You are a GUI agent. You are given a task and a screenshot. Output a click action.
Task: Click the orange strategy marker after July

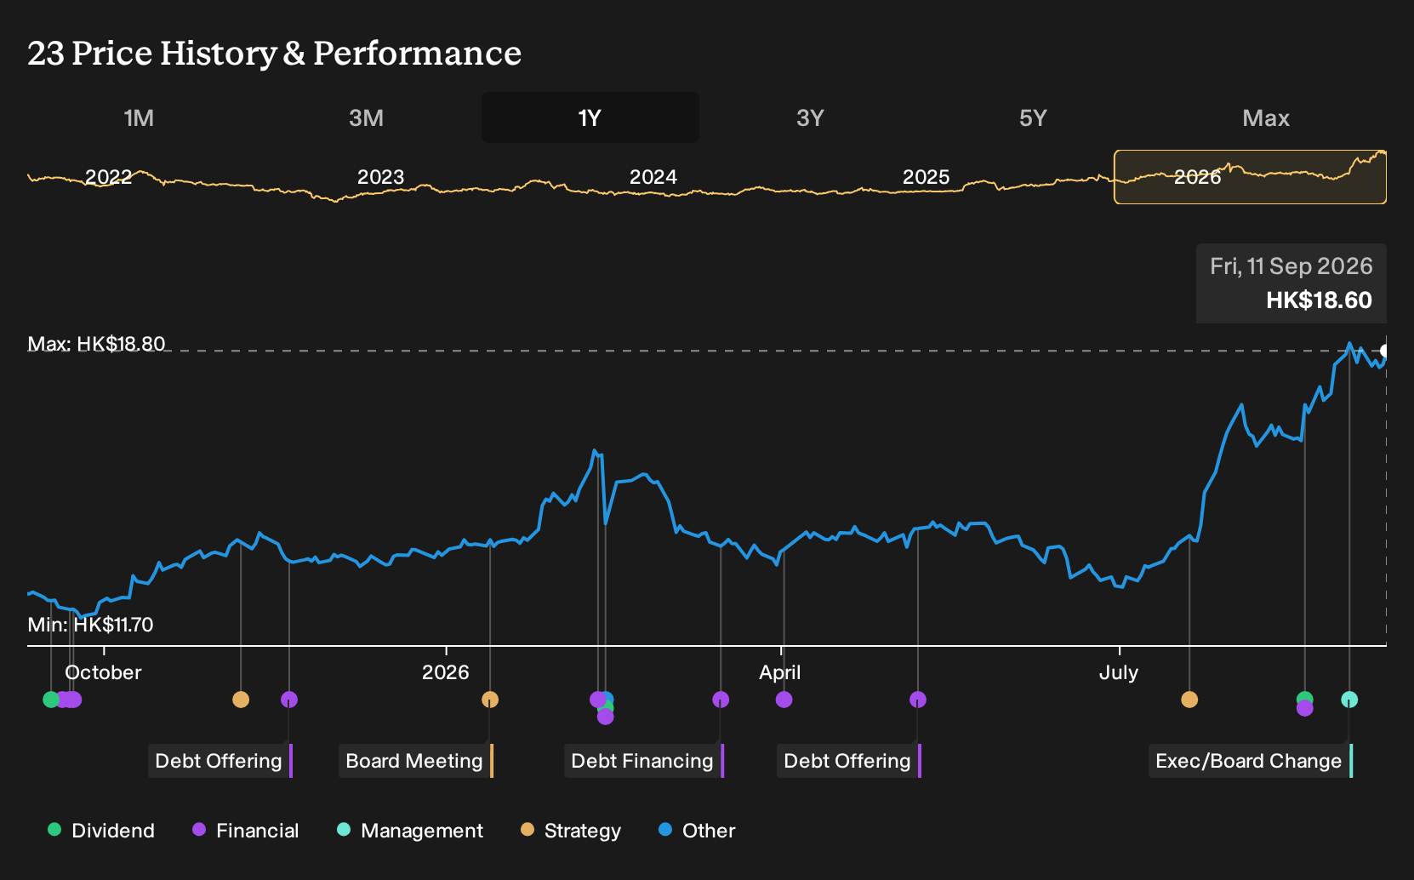(x=1189, y=700)
